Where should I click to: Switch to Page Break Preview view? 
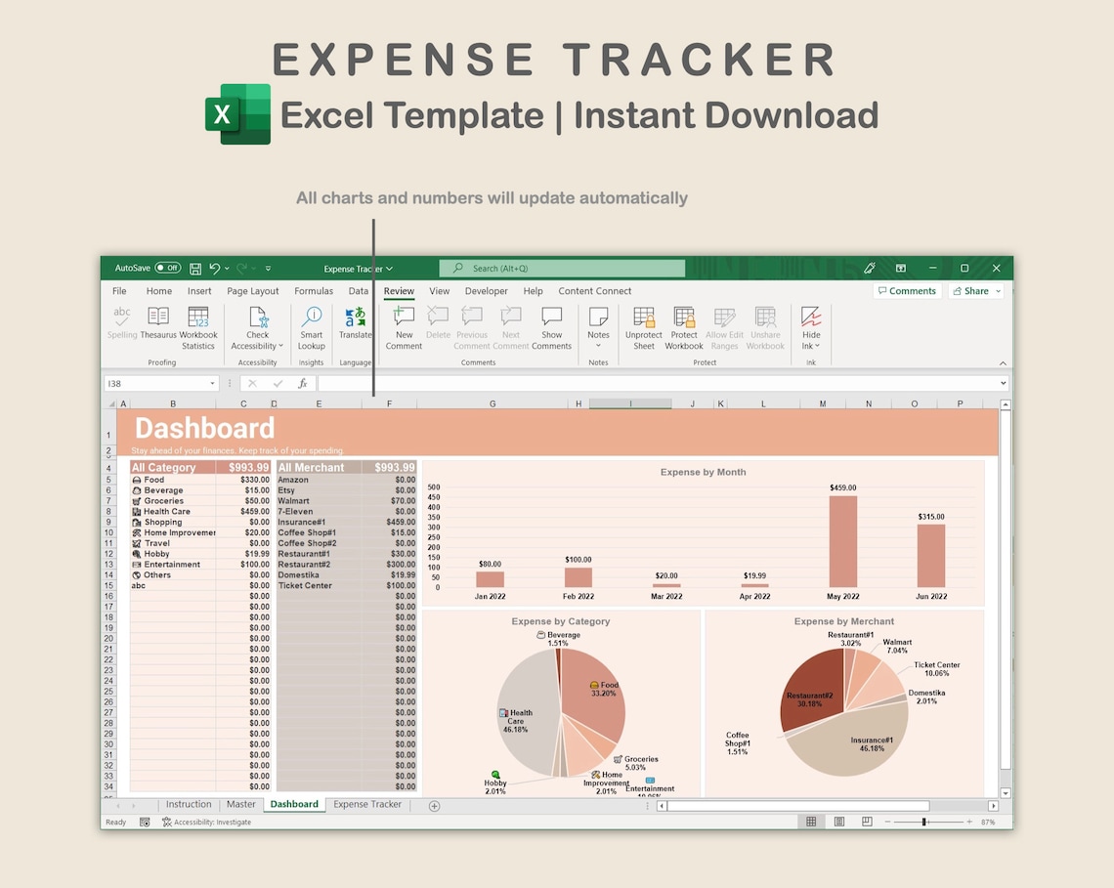[866, 822]
